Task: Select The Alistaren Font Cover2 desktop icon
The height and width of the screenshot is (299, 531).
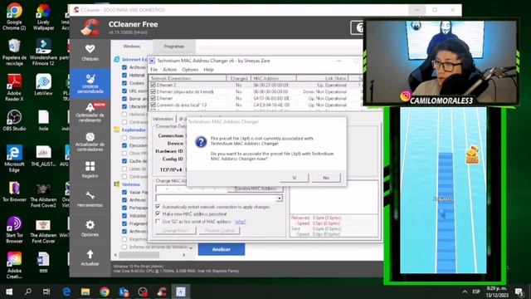Action: tap(43, 194)
